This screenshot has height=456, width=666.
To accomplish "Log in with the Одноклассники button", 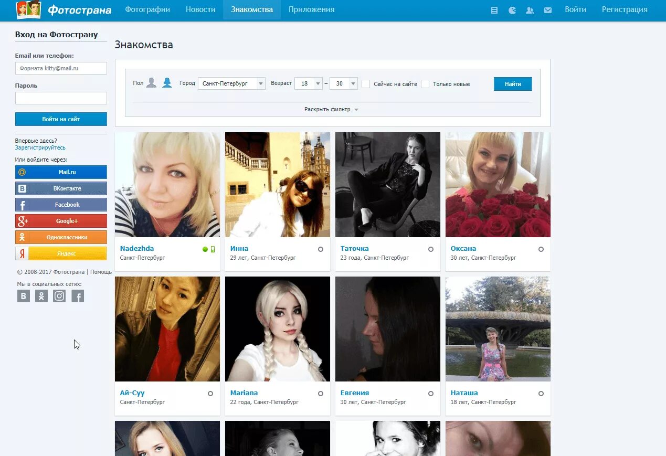I will [61, 237].
